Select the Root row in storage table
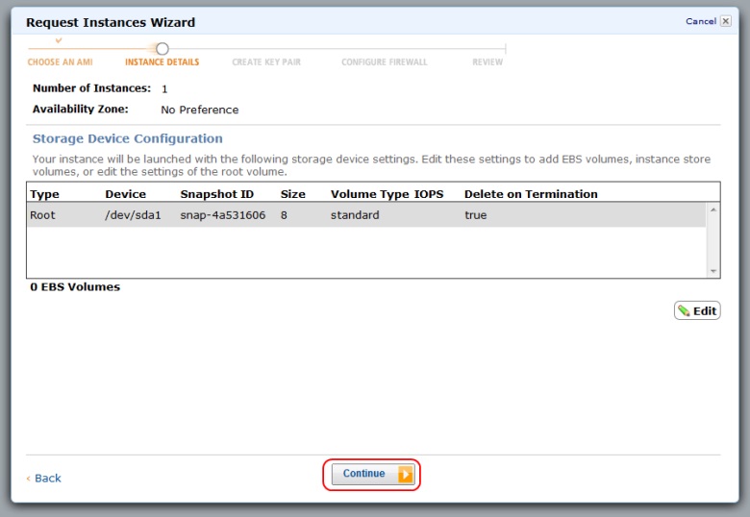Image resolution: width=750 pixels, height=517 pixels. click(366, 215)
